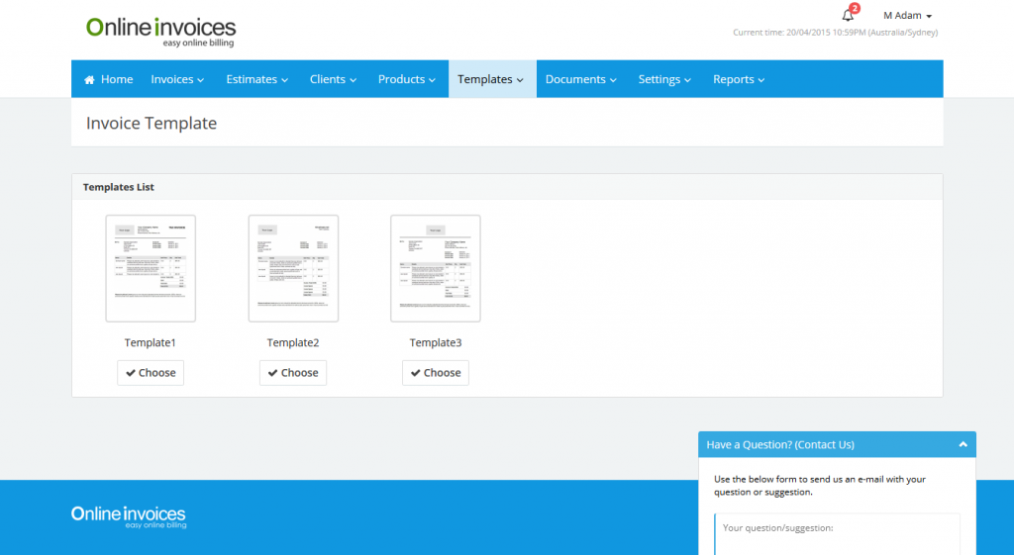Expand the Settings menu
1014x555 pixels.
pyautogui.click(x=664, y=79)
